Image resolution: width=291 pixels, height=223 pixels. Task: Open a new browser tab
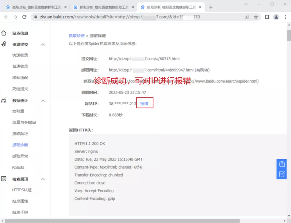211,7
